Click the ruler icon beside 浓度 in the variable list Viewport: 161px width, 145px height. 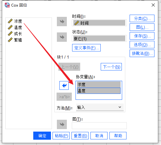tap(10, 21)
